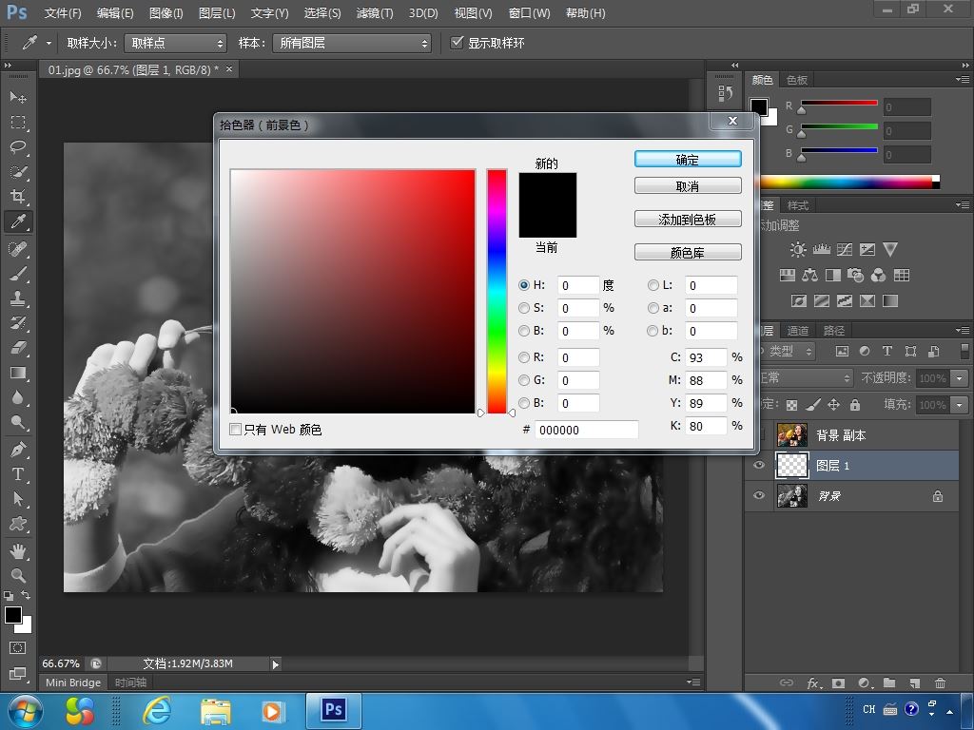Toggle Quick Mask mode

(18, 648)
